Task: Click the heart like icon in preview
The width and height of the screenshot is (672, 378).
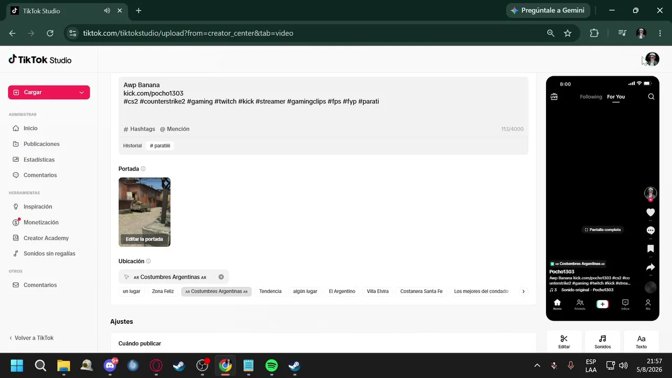Action: click(x=650, y=213)
